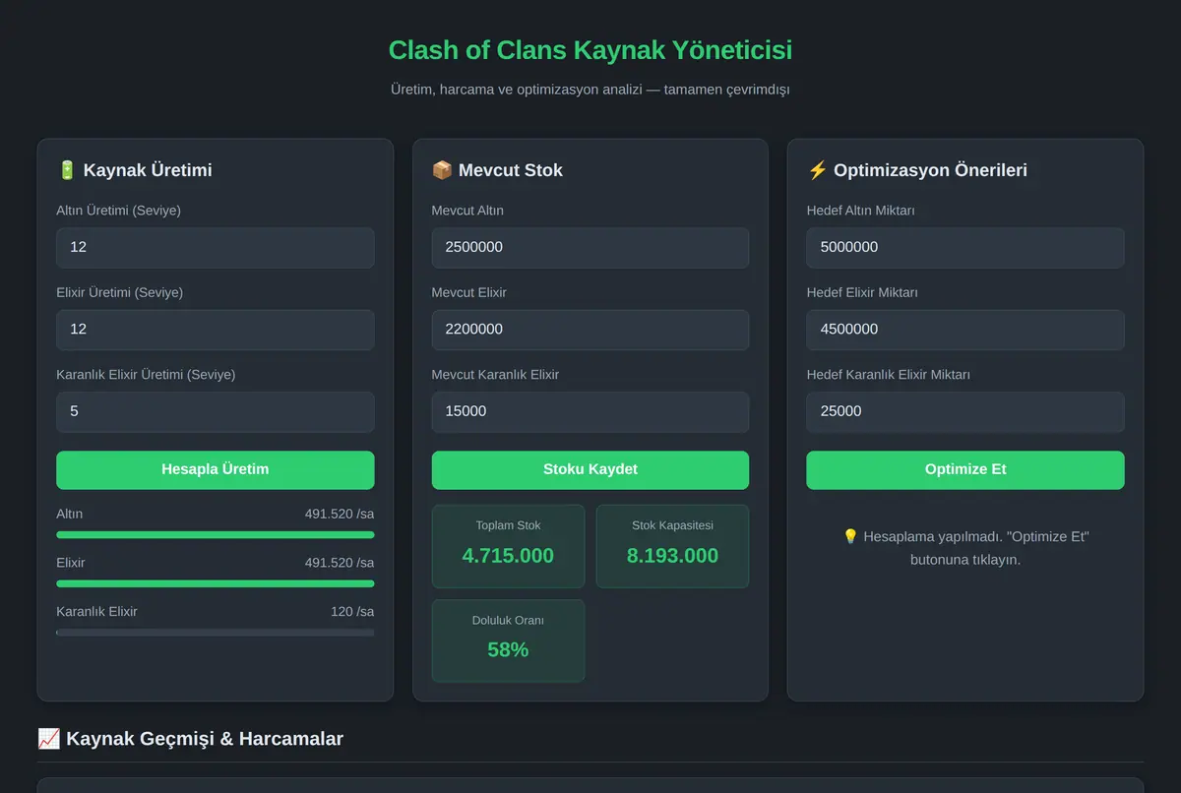Edit the Hedef Karanlık Elixir Miktarı field
This screenshot has height=793, width=1181.
click(x=965, y=411)
